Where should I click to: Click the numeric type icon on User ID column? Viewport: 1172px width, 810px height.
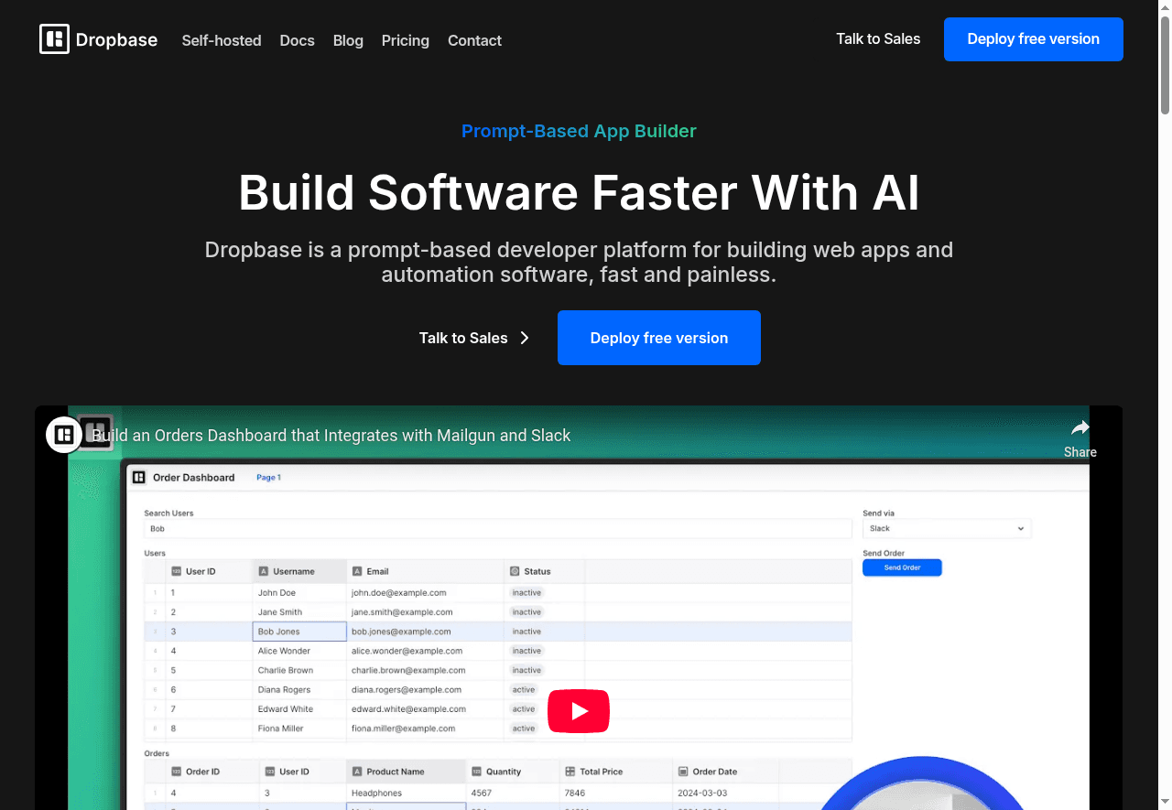tap(178, 571)
